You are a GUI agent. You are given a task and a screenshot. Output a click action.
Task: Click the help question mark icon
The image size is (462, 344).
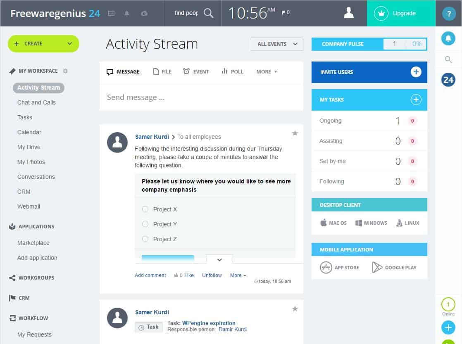449,14
